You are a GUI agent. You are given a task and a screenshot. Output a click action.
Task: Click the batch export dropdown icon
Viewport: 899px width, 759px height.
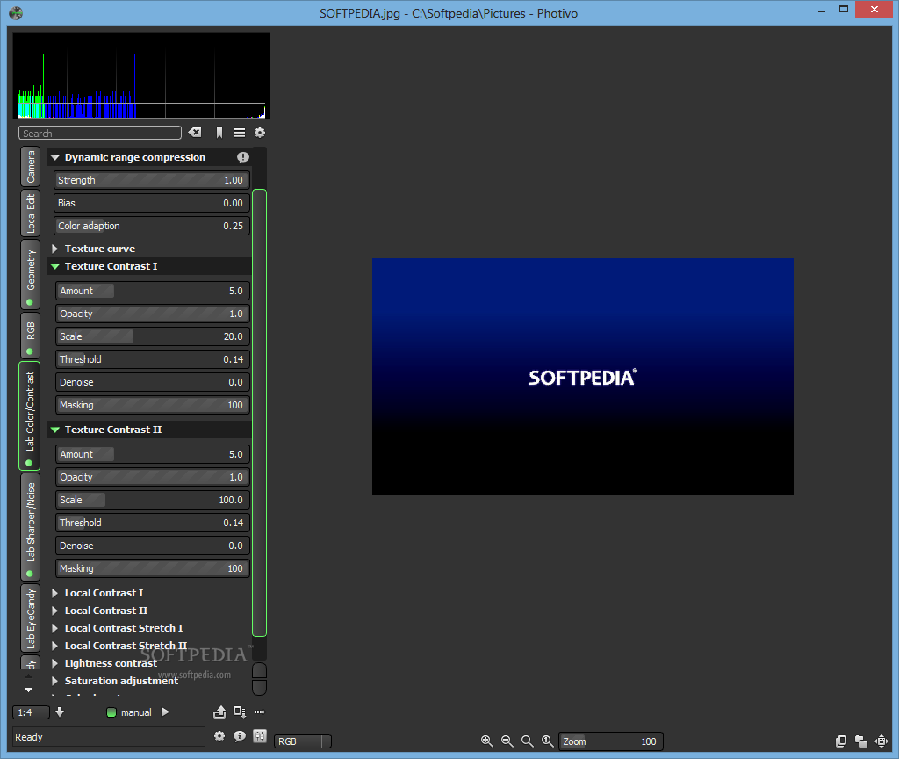tap(240, 712)
